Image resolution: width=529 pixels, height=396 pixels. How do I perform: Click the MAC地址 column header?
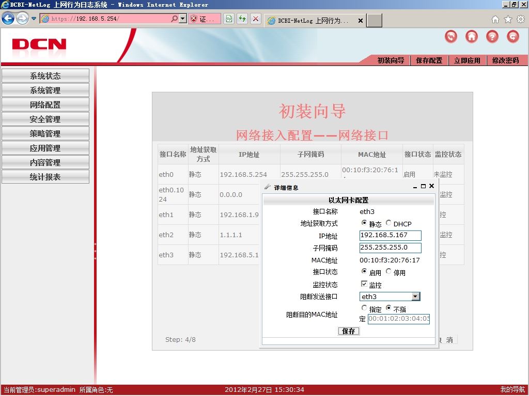(x=372, y=155)
